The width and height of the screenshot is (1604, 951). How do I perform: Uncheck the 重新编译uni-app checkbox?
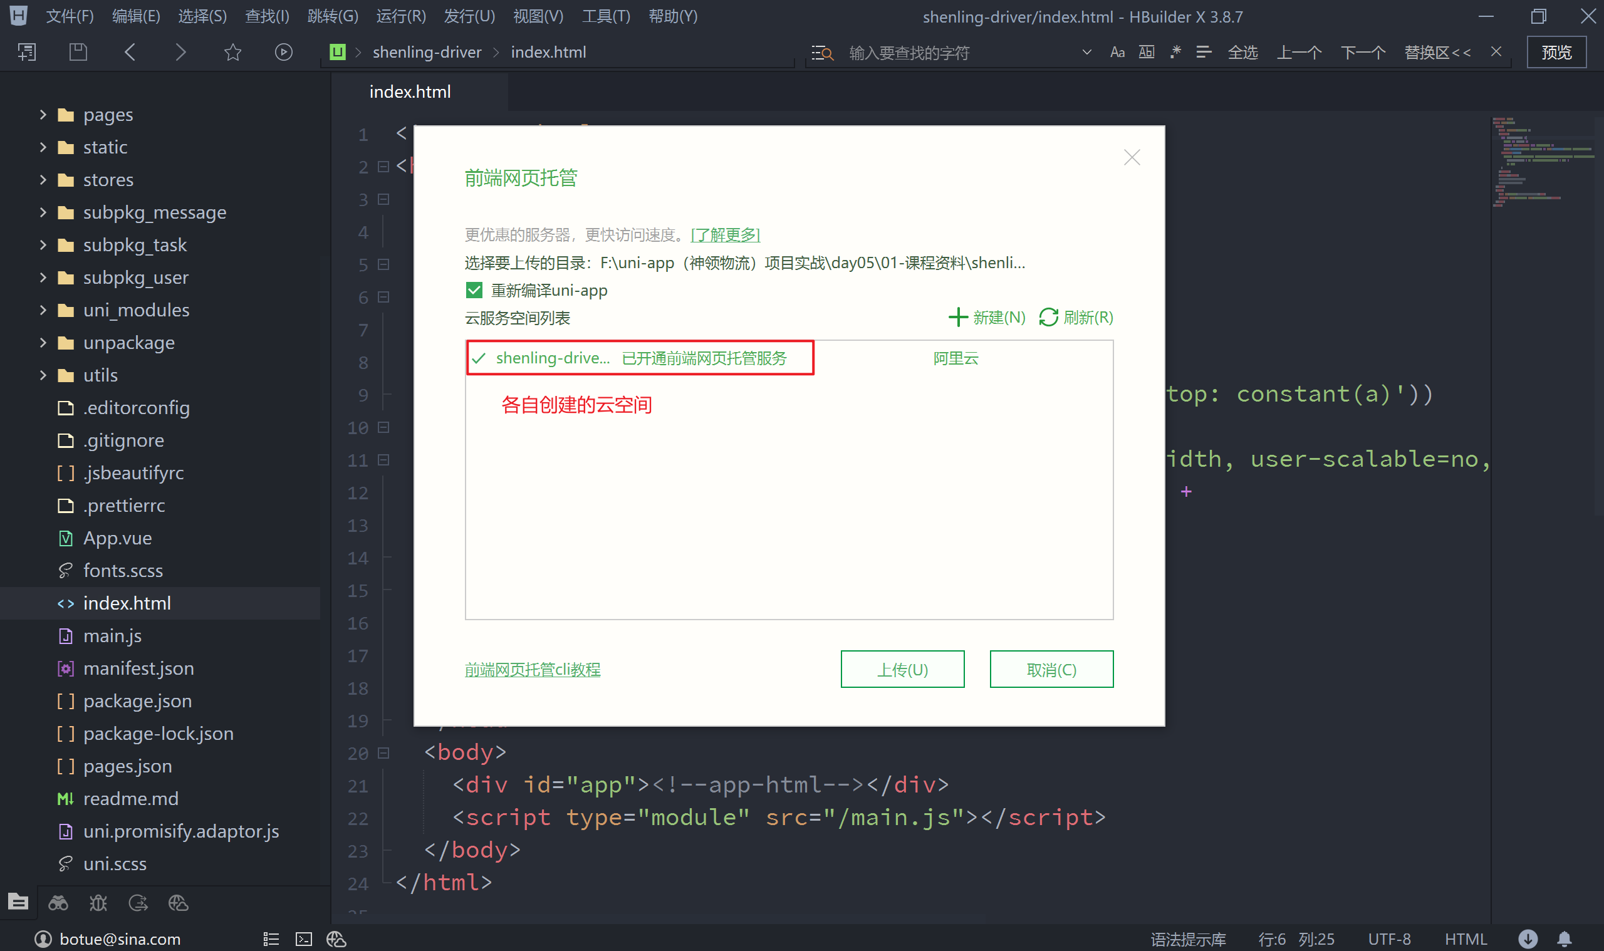point(474,290)
